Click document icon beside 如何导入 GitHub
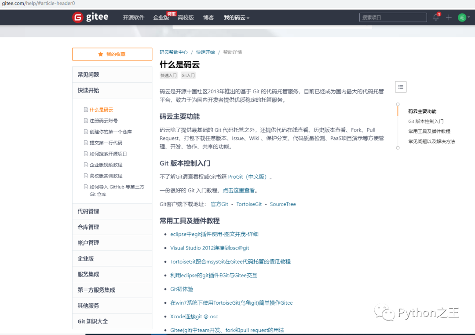 point(86,187)
